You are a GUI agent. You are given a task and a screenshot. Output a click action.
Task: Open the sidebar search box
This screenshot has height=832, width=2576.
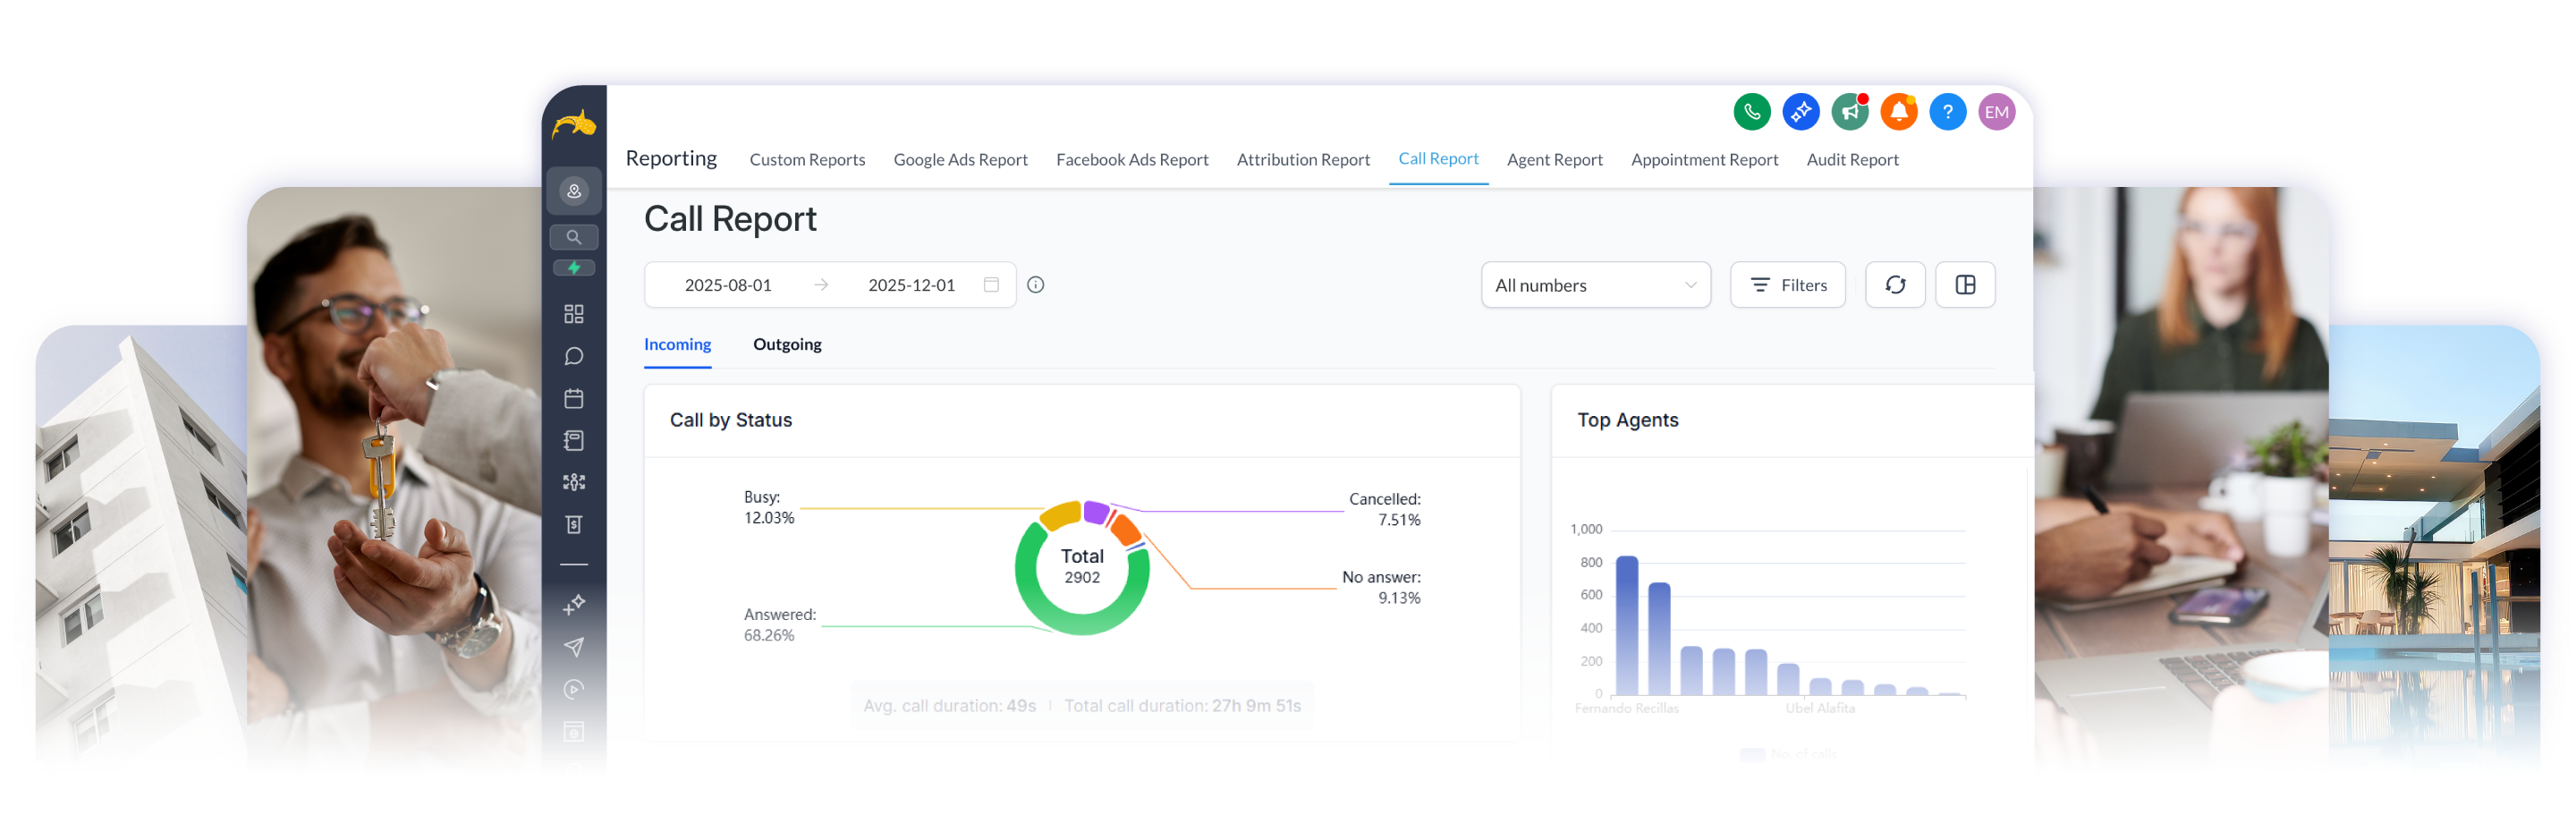(574, 237)
